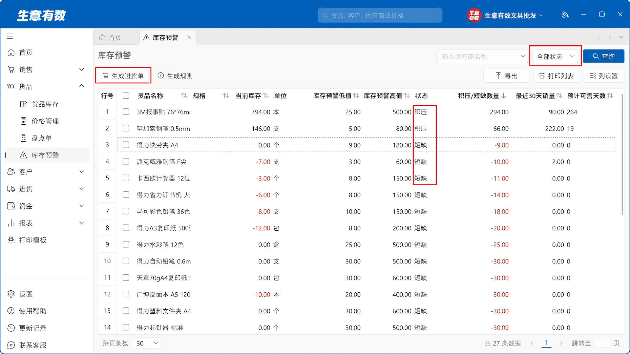630x354 pixels.
Task: Click the sort icon beside 货品名称 column
Action: (184, 95)
